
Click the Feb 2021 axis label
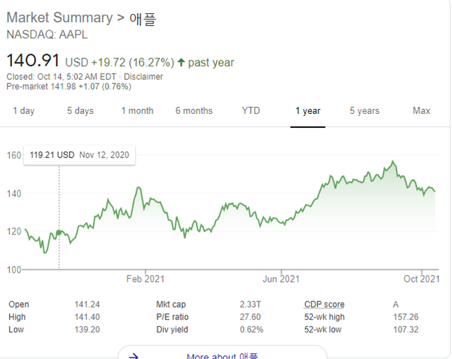pos(145,279)
